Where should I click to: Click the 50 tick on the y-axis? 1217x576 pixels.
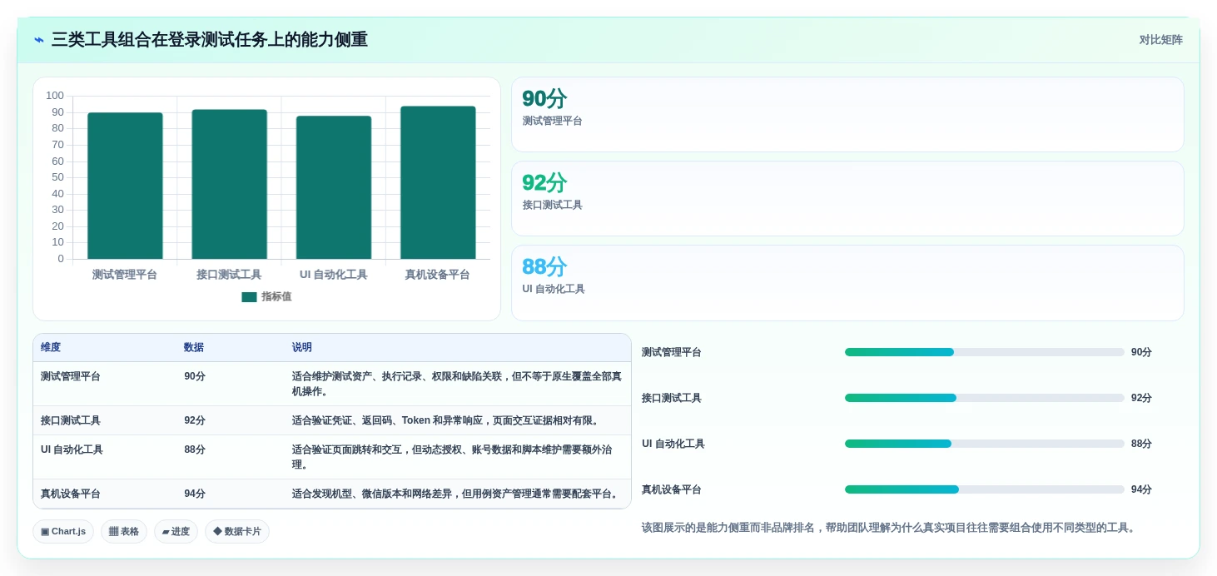57,177
